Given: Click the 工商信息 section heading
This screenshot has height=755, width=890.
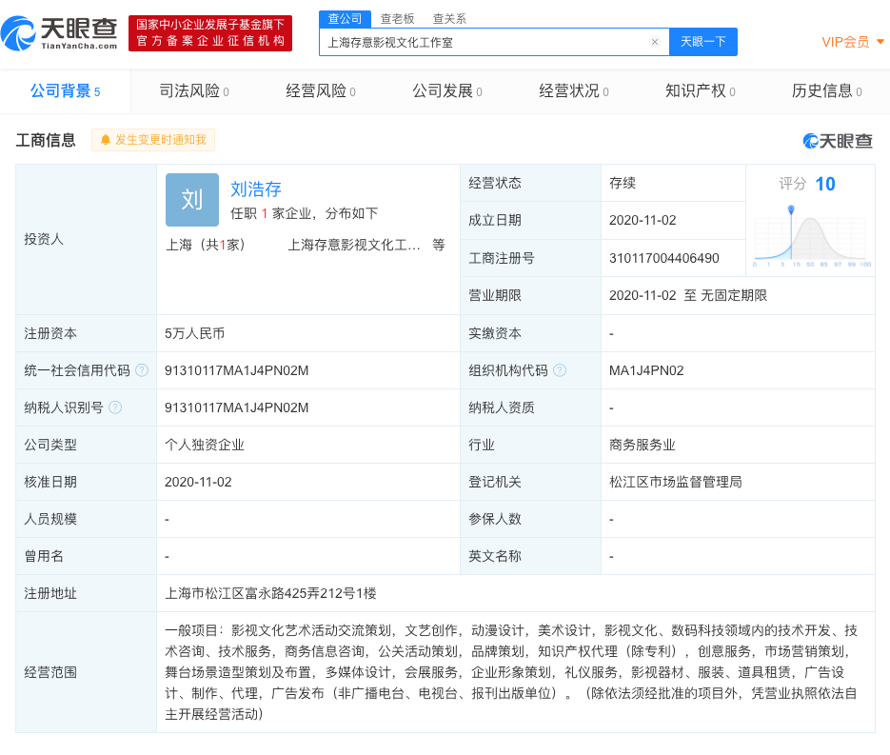Looking at the screenshot, I should [46, 140].
